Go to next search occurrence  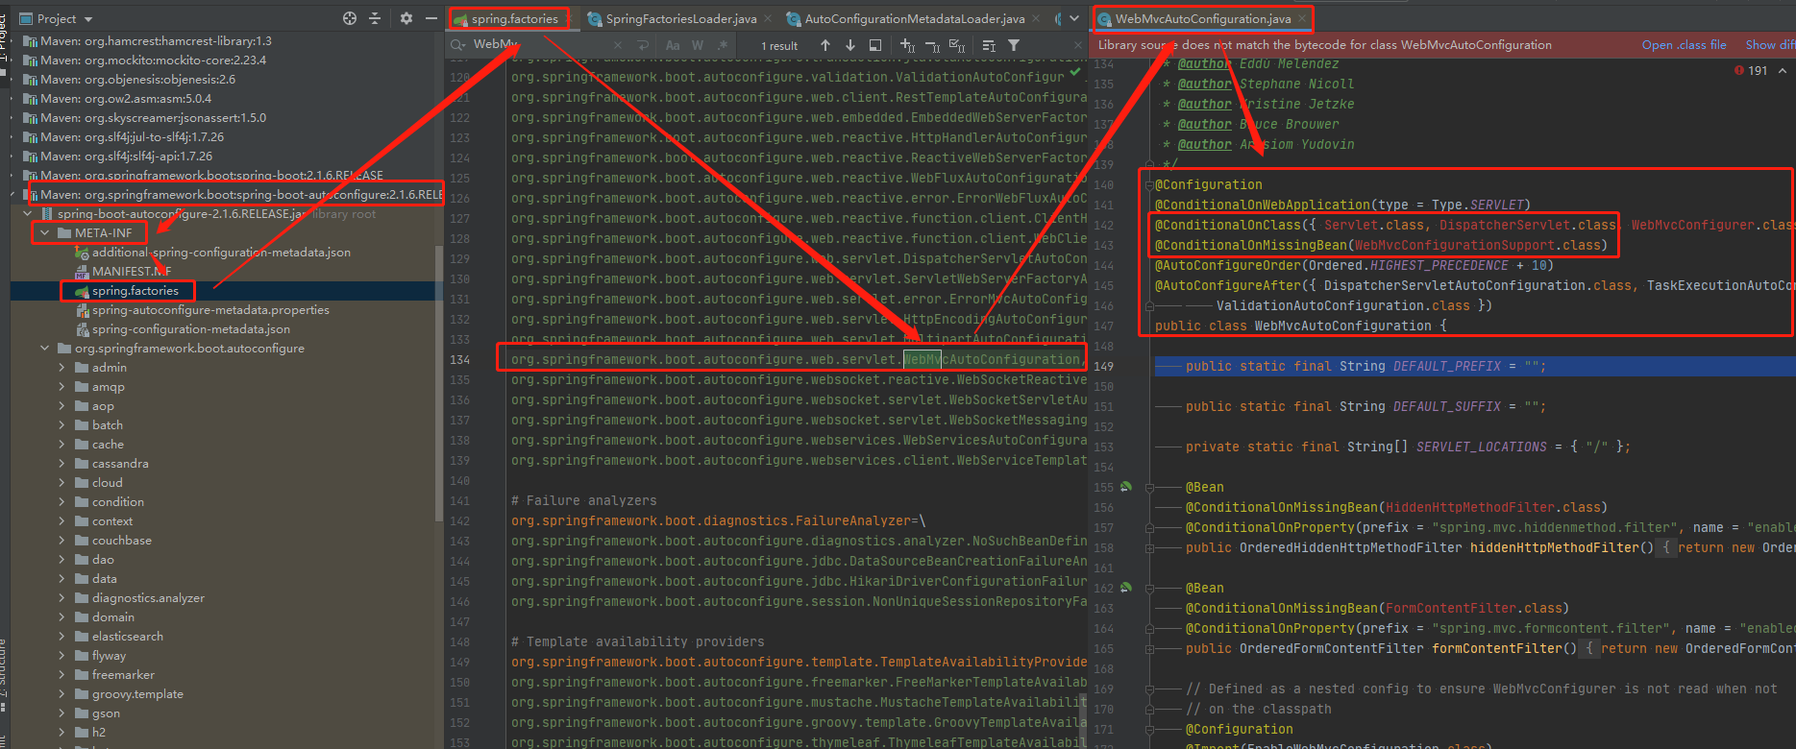[850, 45]
